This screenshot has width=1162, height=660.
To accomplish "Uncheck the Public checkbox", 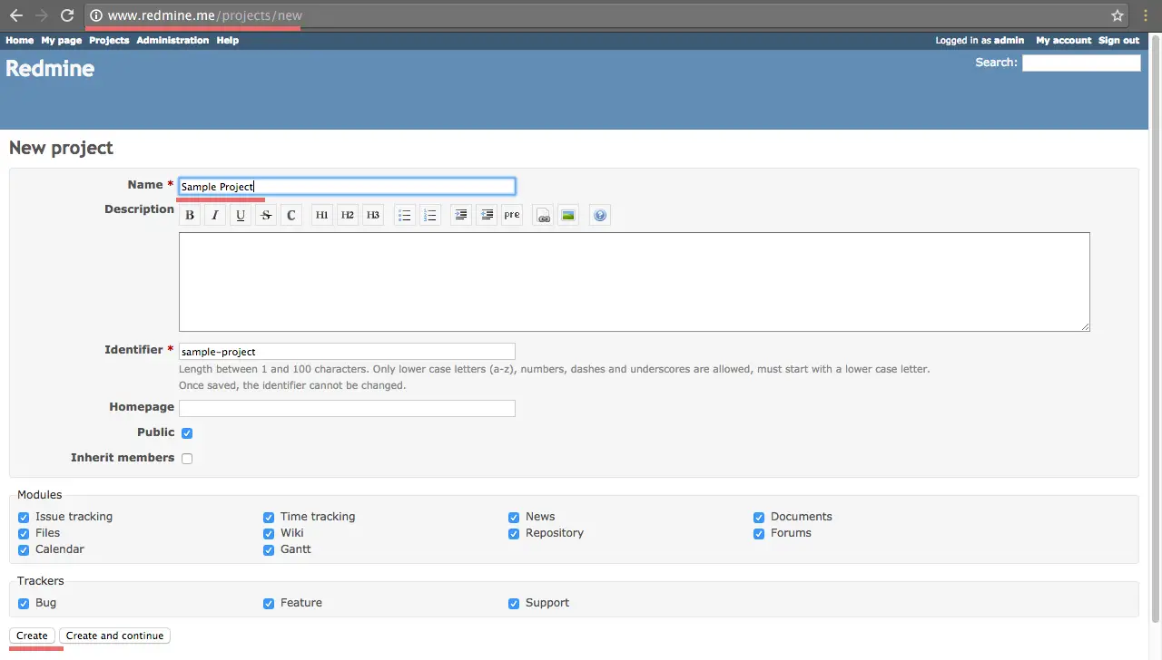I will click(x=187, y=433).
